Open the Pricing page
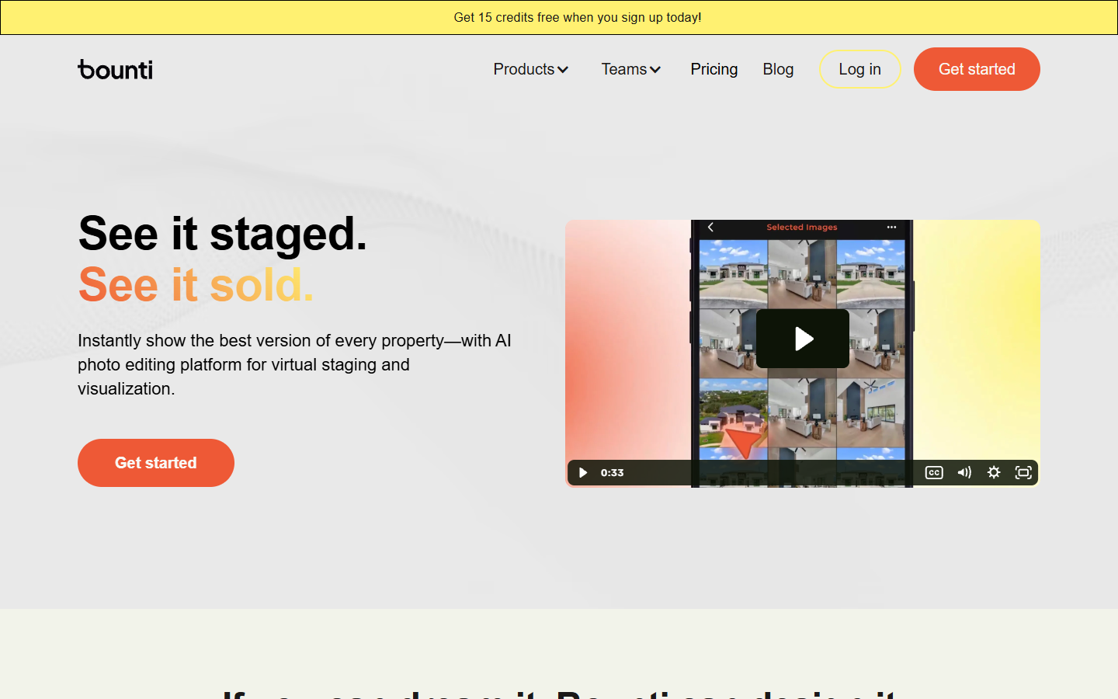 point(714,69)
